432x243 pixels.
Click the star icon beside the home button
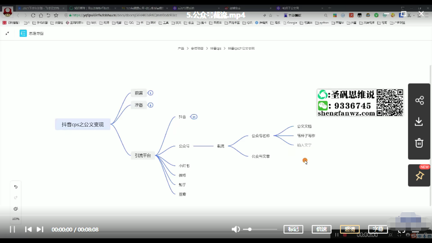coord(56,15)
